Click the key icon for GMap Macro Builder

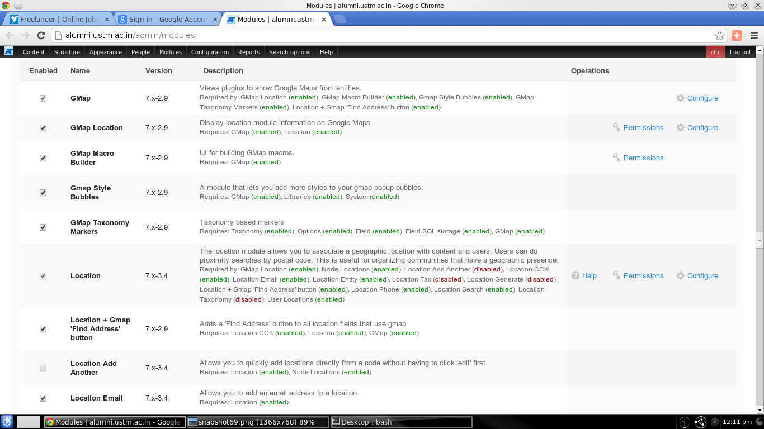616,158
